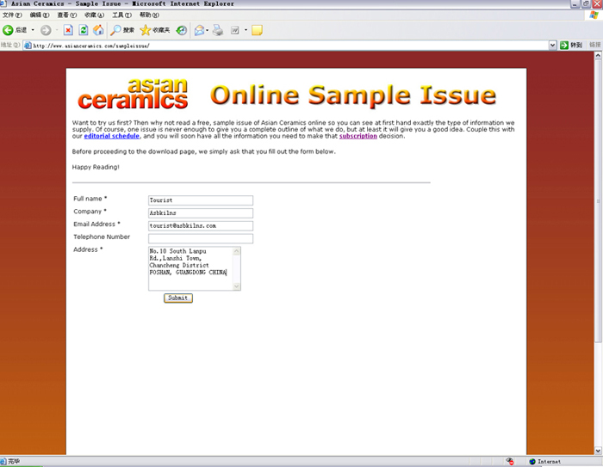Image resolution: width=603 pixels, height=467 pixels.
Task: Expand the Edit button dropdown arrow
Action: pos(246,30)
